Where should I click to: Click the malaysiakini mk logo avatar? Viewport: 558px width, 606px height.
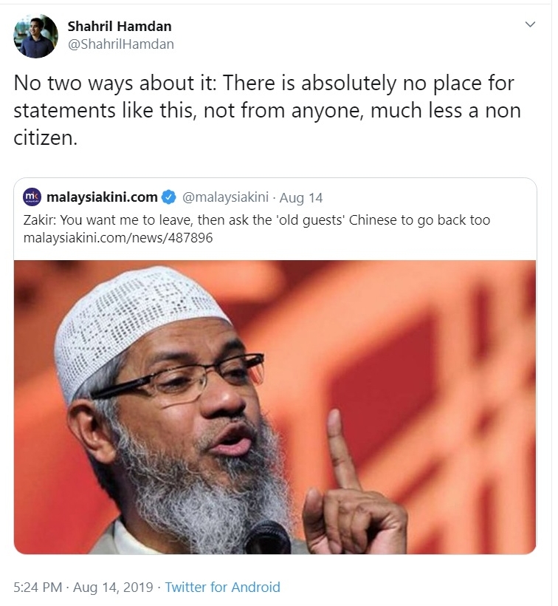tap(32, 197)
